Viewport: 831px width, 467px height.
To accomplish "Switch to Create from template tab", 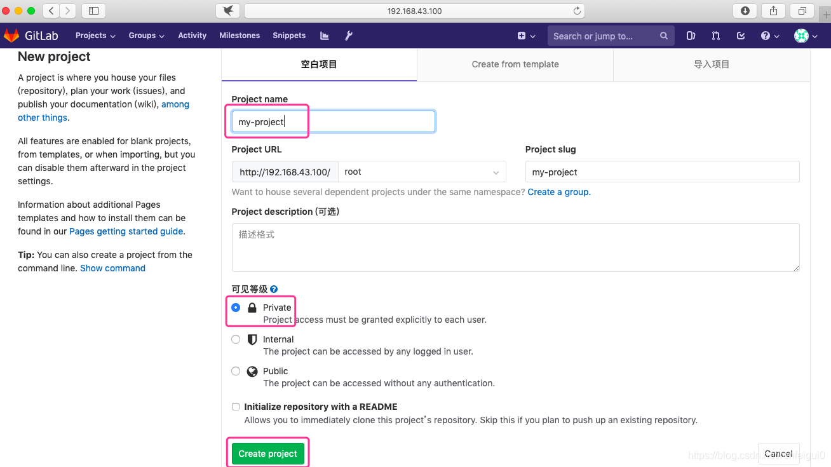I will point(515,64).
